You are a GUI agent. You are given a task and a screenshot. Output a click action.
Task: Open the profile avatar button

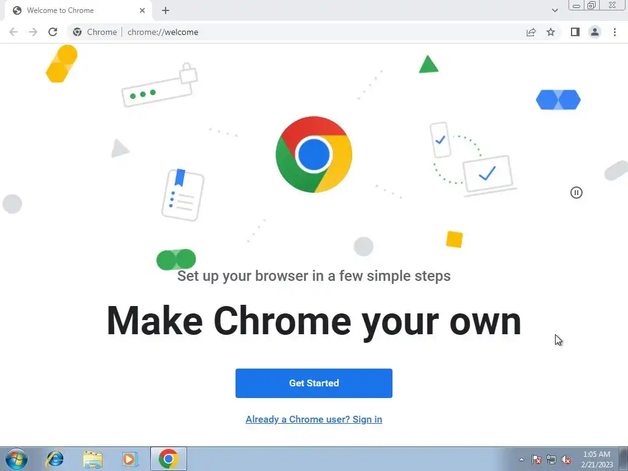click(595, 32)
